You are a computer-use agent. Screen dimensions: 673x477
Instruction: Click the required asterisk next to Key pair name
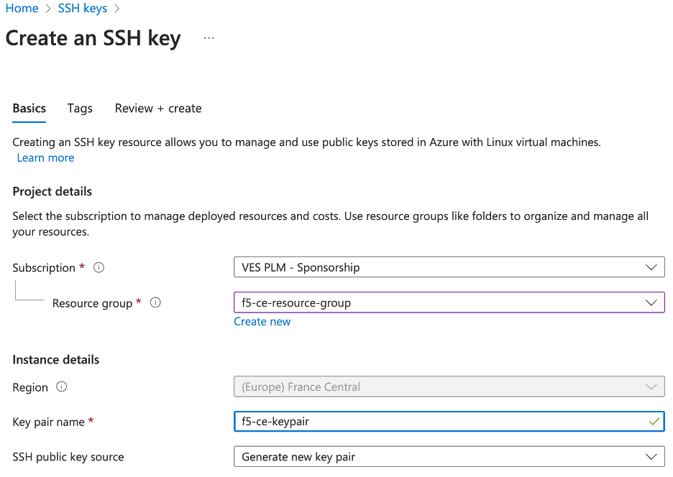coord(91,422)
